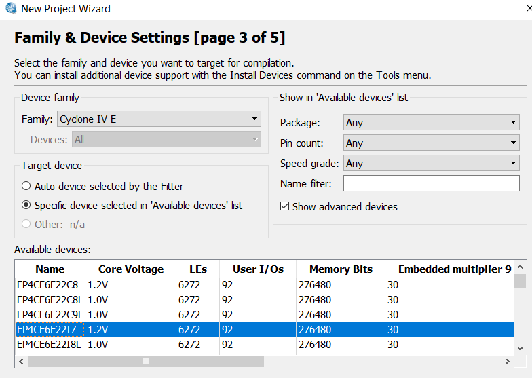Toggle Show advanced devices checkbox
This screenshot has height=378, width=532.
284,206
